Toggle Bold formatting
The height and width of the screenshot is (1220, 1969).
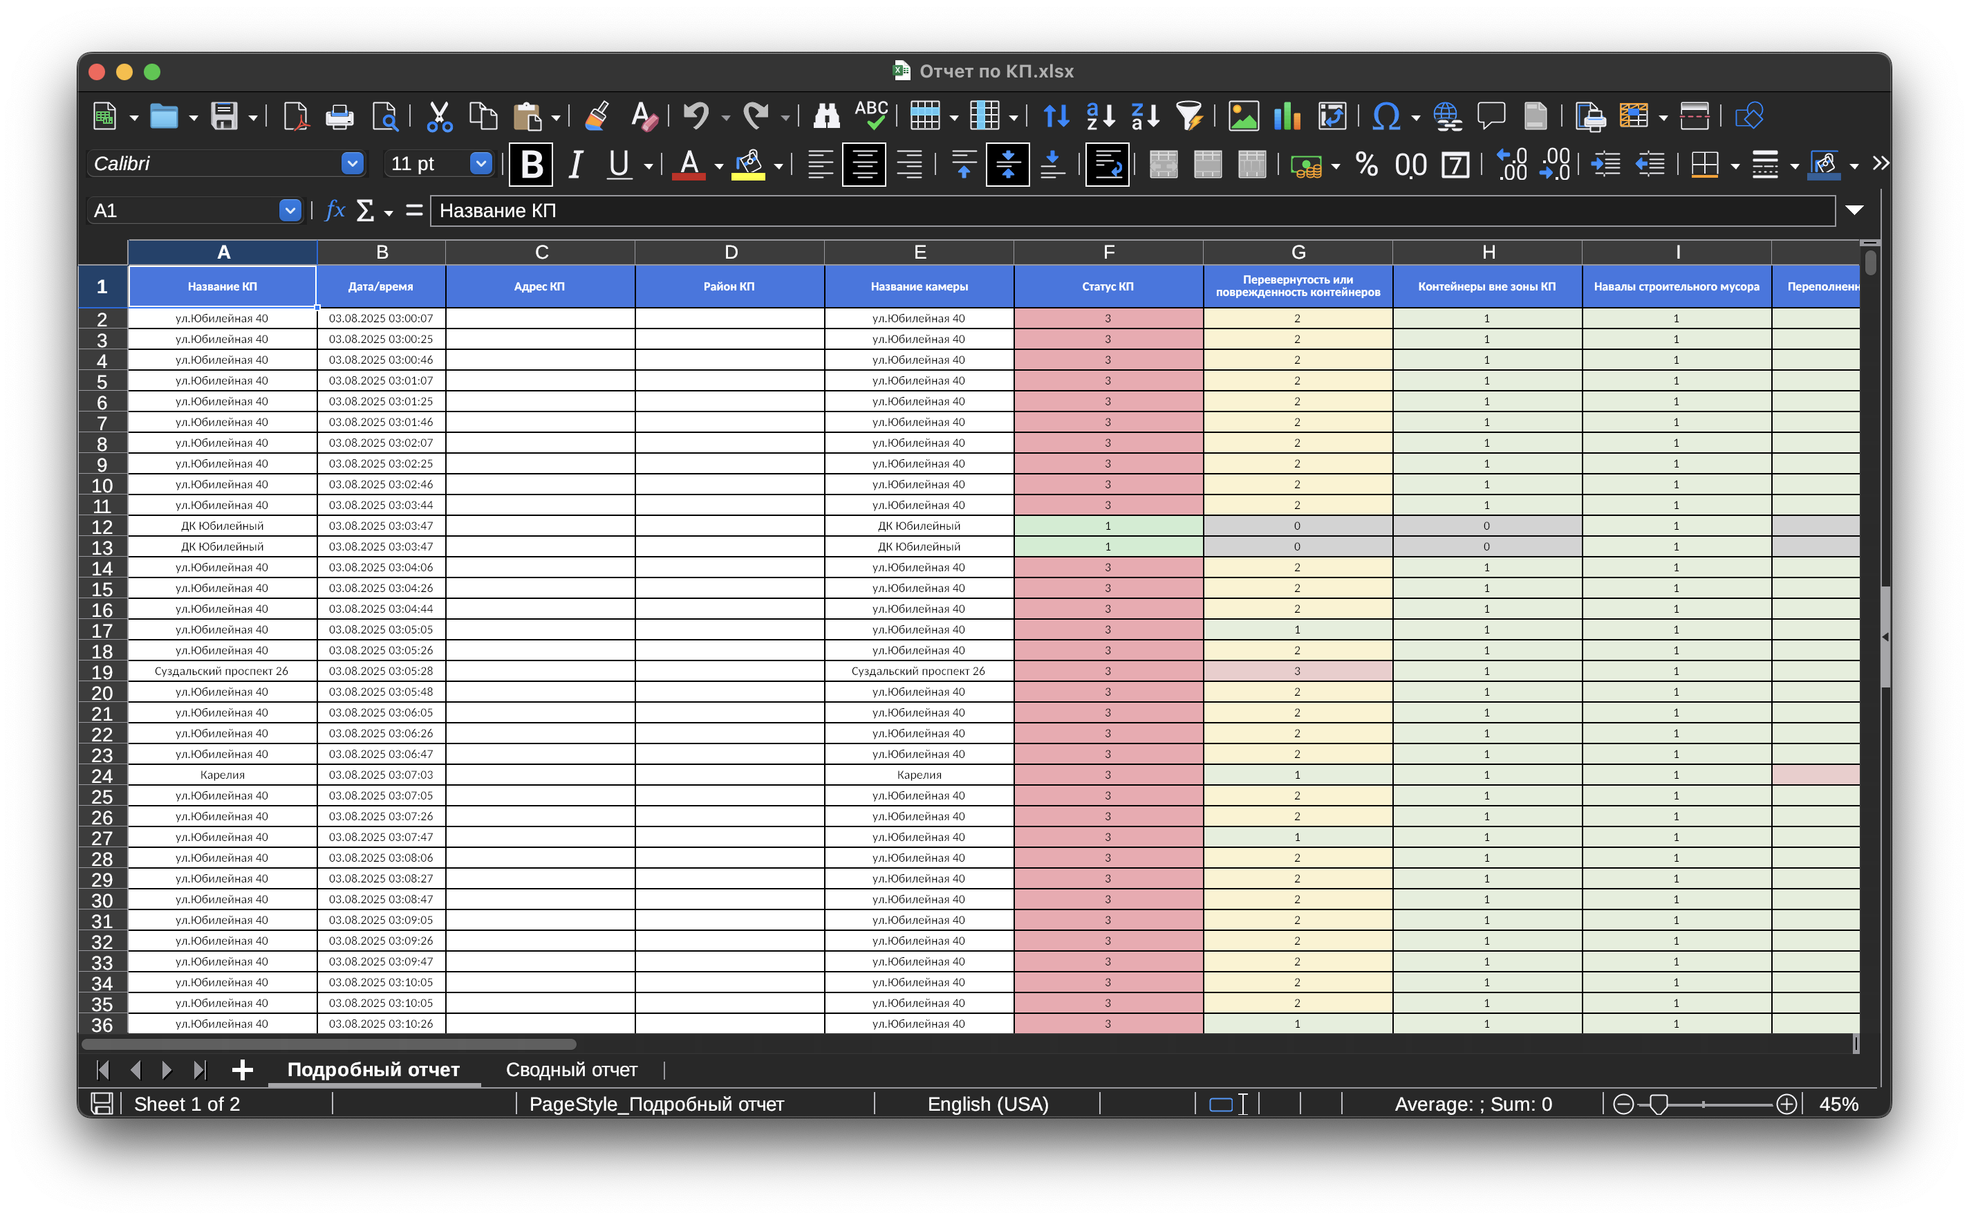[x=531, y=165]
